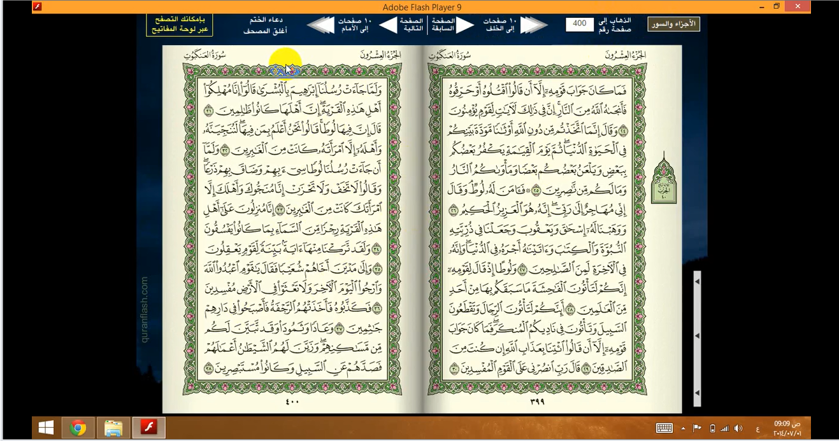Open Action Center flag icon
The width and height of the screenshot is (839, 441).
tap(697, 428)
